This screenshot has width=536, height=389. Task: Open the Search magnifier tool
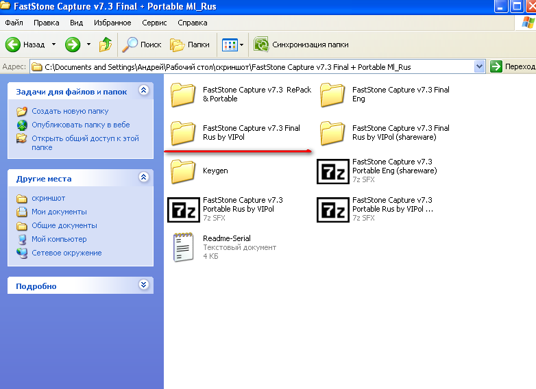(130, 45)
